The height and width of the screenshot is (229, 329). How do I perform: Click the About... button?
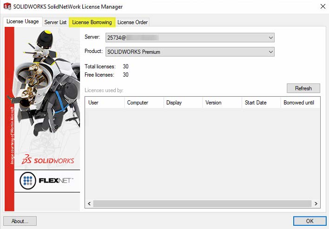[x=20, y=221]
